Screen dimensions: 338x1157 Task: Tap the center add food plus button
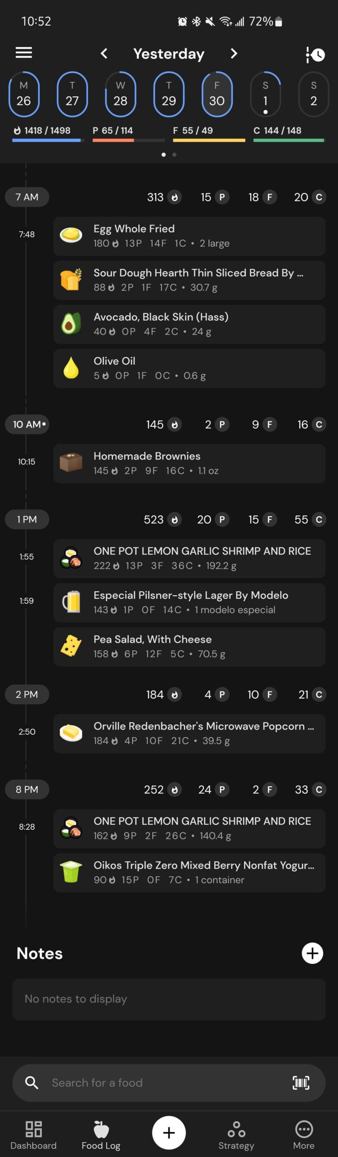click(x=169, y=1133)
